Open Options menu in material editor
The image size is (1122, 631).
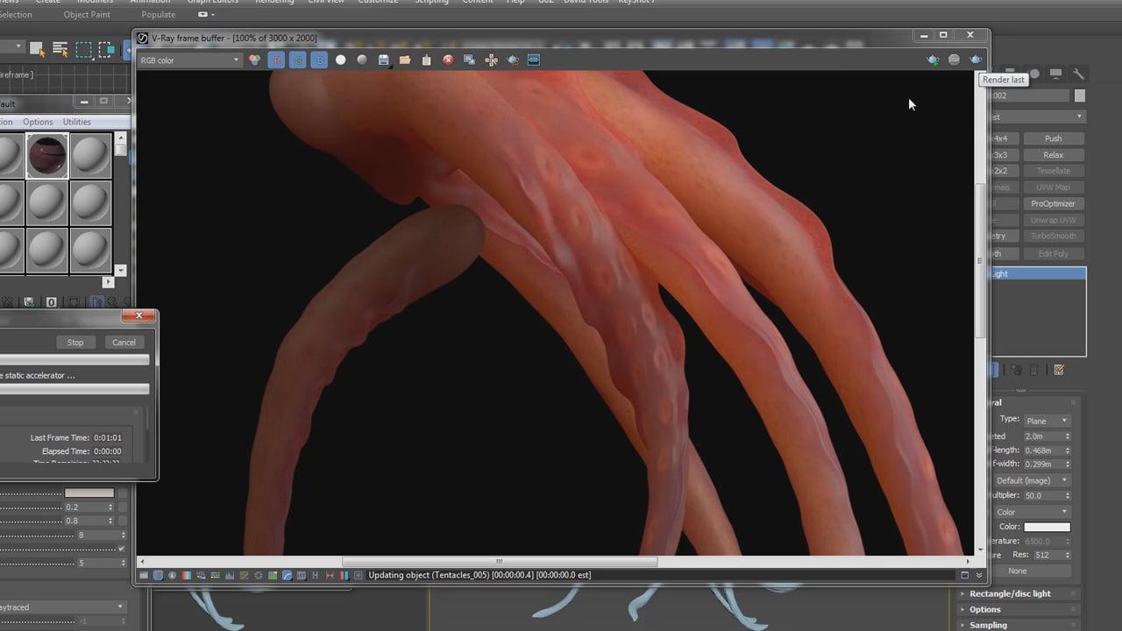(x=38, y=122)
